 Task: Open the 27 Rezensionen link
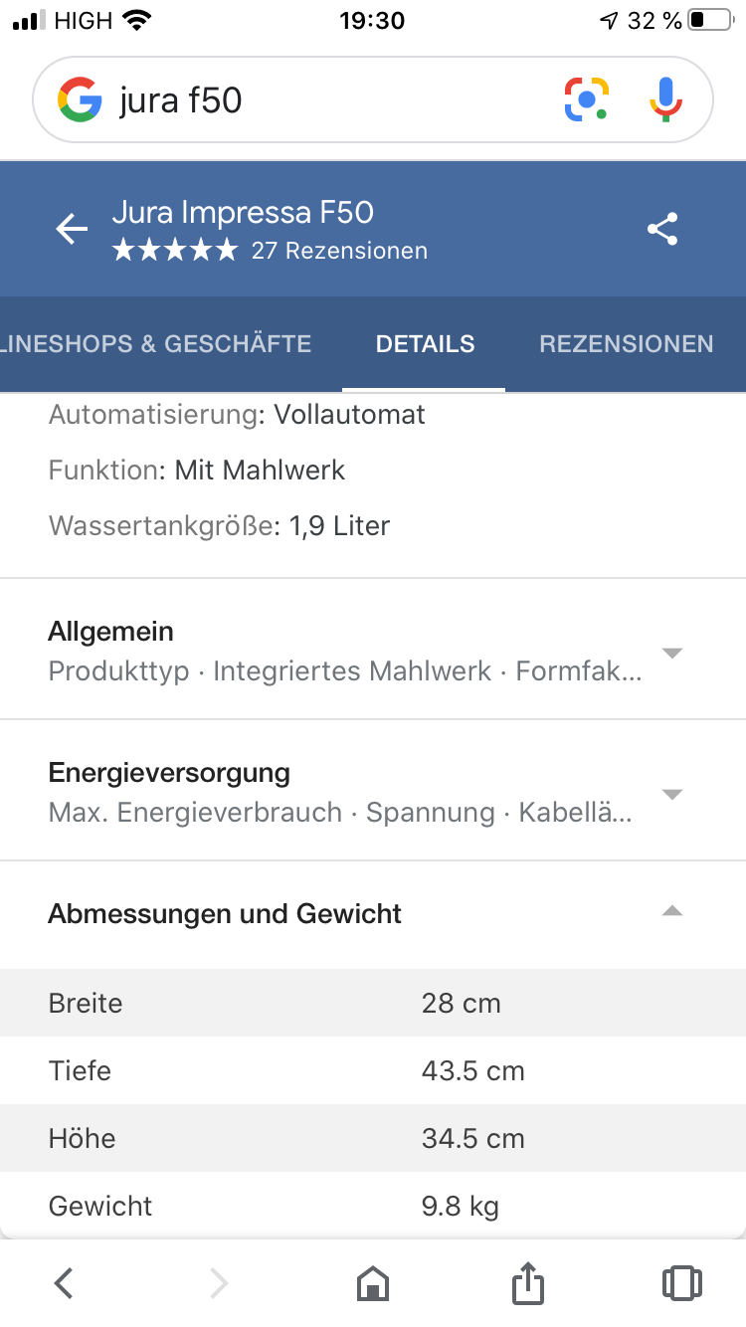click(339, 251)
